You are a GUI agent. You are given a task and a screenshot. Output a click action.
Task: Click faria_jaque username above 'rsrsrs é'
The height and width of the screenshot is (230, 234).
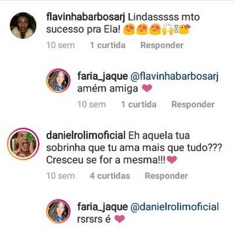tap(102, 207)
